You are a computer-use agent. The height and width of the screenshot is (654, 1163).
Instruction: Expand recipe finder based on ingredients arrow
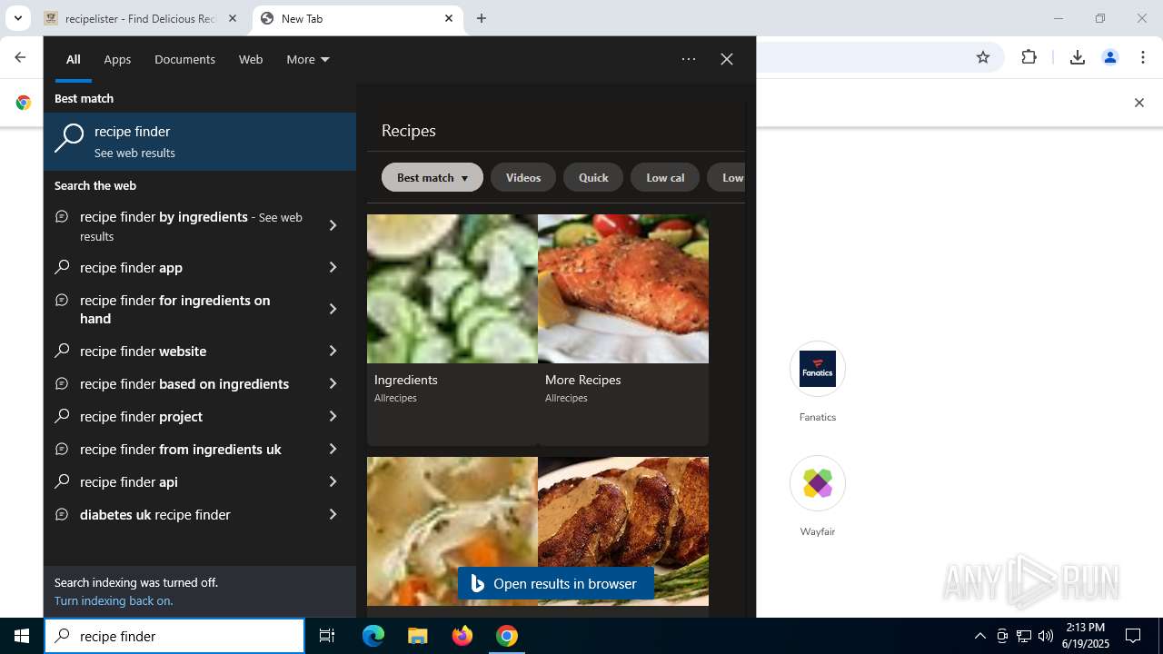tap(333, 383)
